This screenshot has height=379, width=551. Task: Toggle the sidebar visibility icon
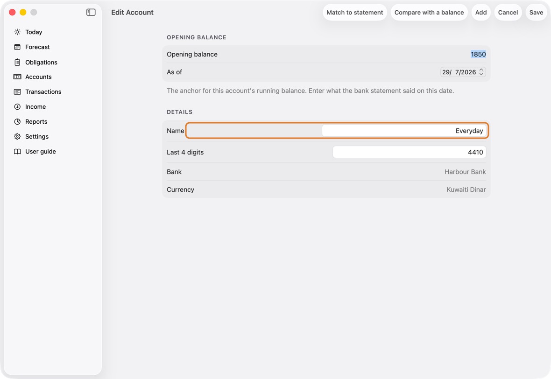[x=91, y=12]
